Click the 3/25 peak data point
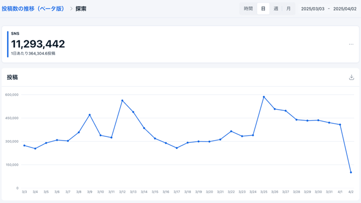Viewport: 361px width, 203px height. [x=264, y=97]
